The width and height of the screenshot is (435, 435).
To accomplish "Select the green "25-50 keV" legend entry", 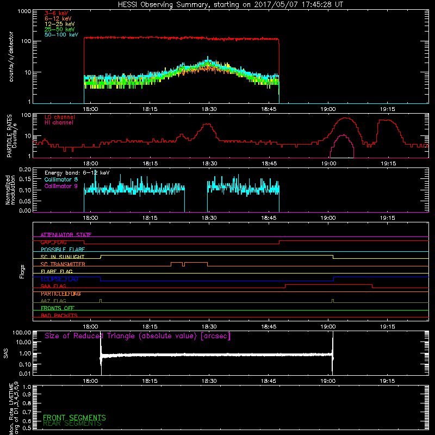I will point(60,29).
